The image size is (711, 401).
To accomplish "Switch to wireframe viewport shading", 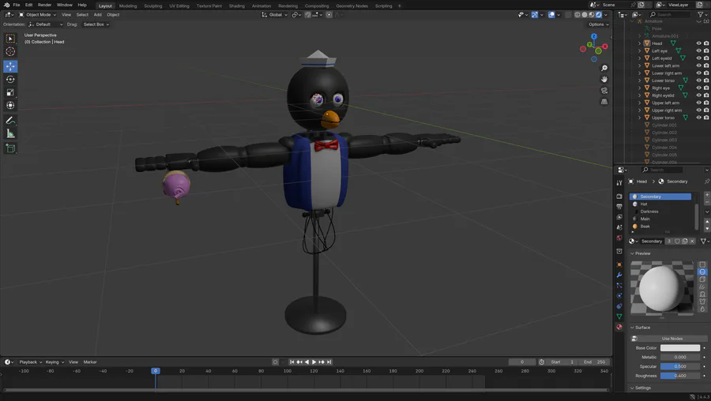I will (x=577, y=14).
